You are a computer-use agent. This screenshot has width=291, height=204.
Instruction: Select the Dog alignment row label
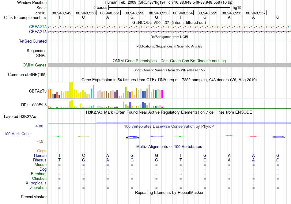point(43,169)
